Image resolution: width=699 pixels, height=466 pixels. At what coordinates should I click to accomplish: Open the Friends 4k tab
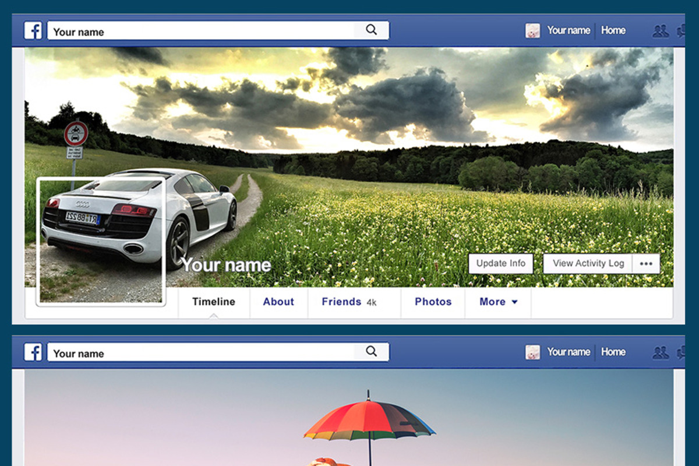click(x=354, y=302)
